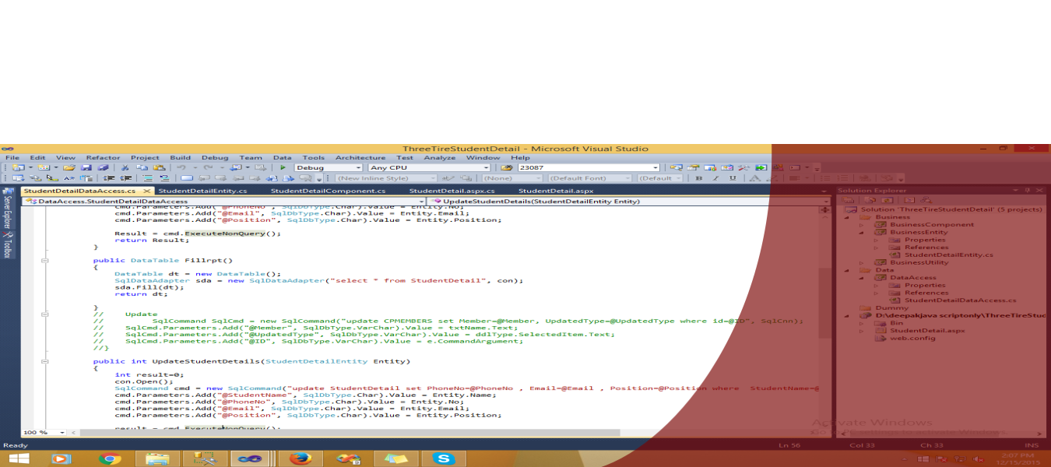Select web.config in Solution Explorer

tap(912, 338)
